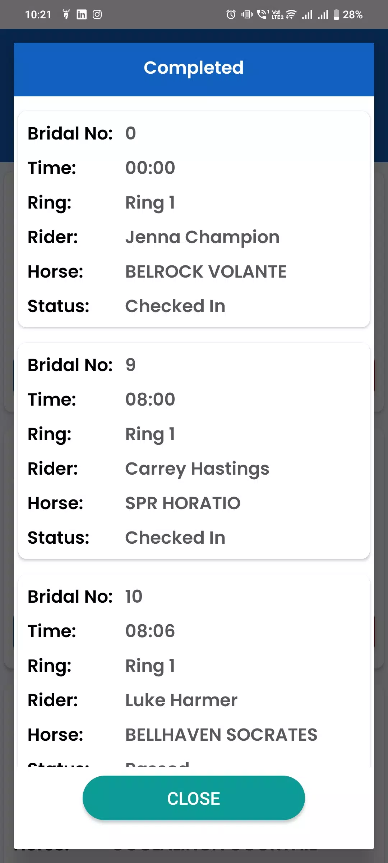Tap the 10:21 status bar clock
Screen dimensions: 388x863
(x=38, y=14)
